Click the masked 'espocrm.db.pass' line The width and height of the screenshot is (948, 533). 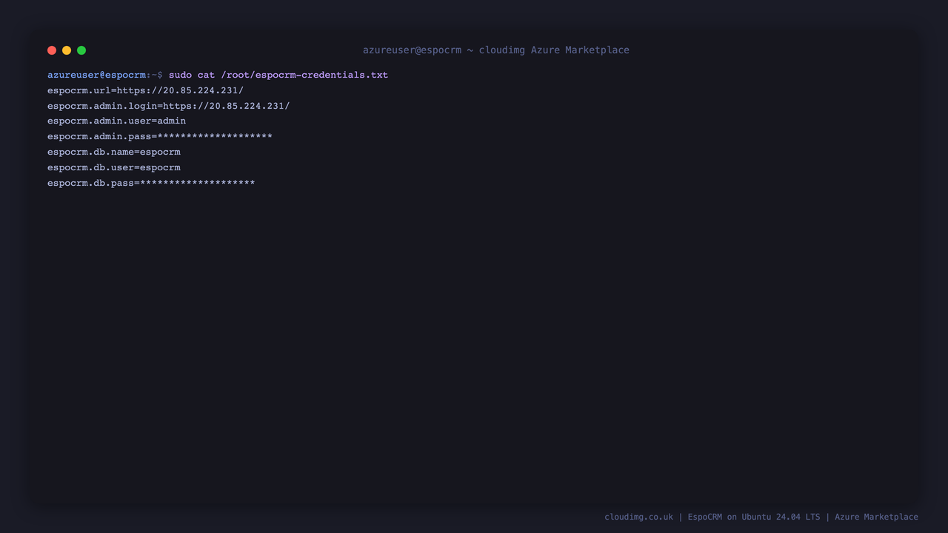pyautogui.click(x=151, y=183)
